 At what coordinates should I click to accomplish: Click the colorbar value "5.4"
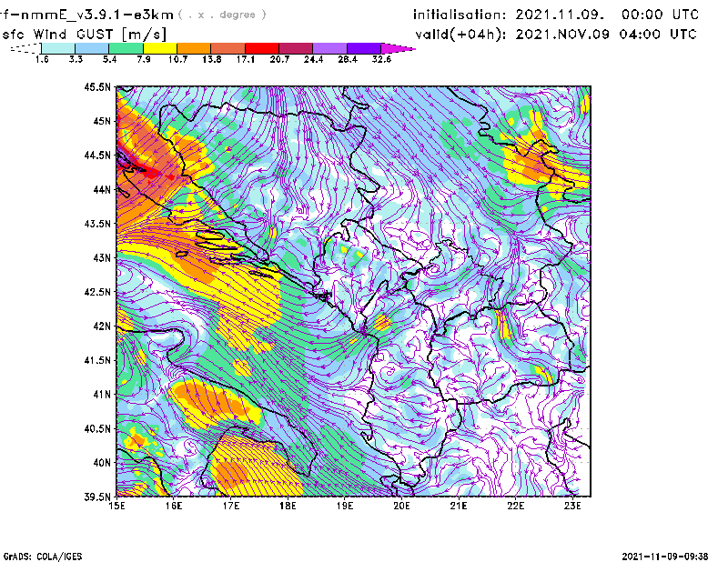109,59
